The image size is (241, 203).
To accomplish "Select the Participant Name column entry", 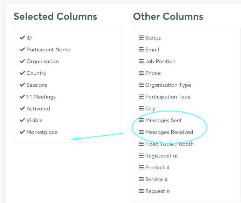I will click(48, 50).
